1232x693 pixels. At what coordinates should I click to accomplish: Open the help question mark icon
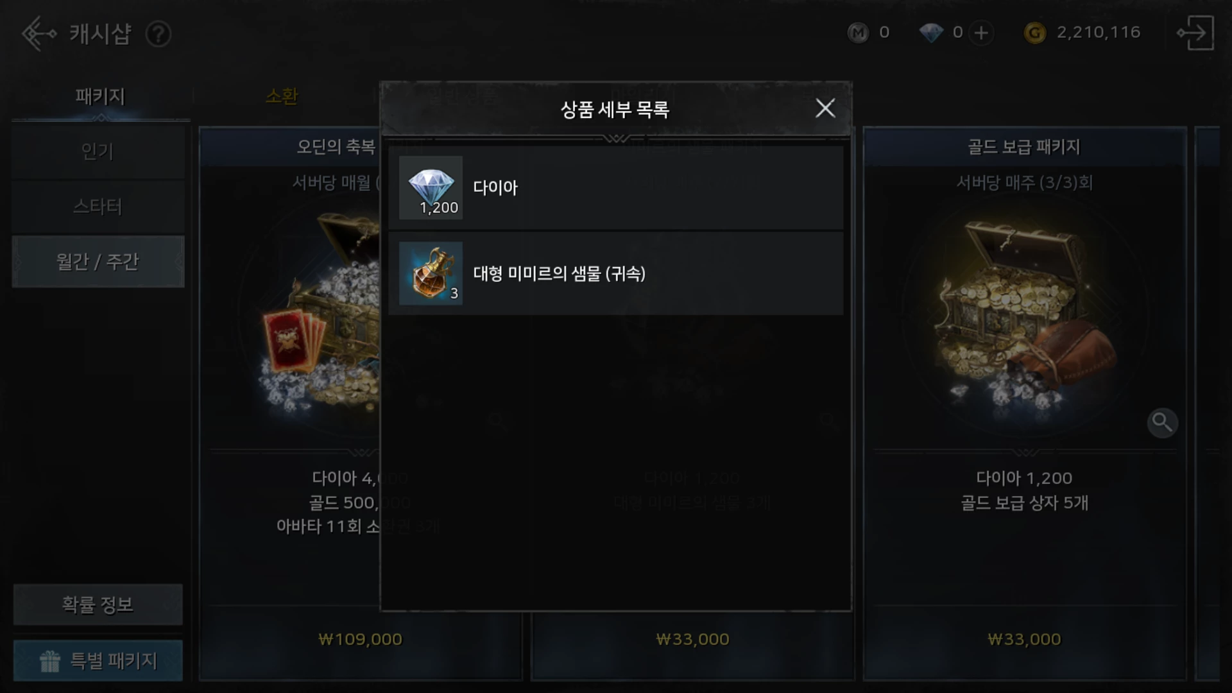(x=158, y=34)
